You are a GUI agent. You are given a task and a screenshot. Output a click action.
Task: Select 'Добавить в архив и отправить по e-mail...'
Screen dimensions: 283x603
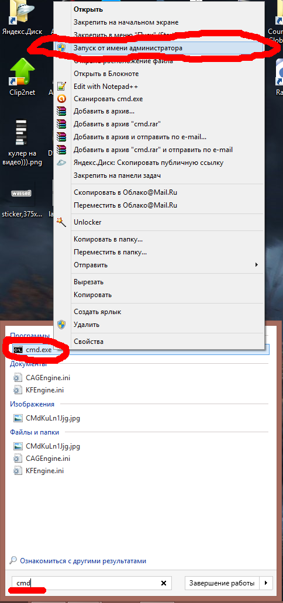pyautogui.click(x=159, y=137)
